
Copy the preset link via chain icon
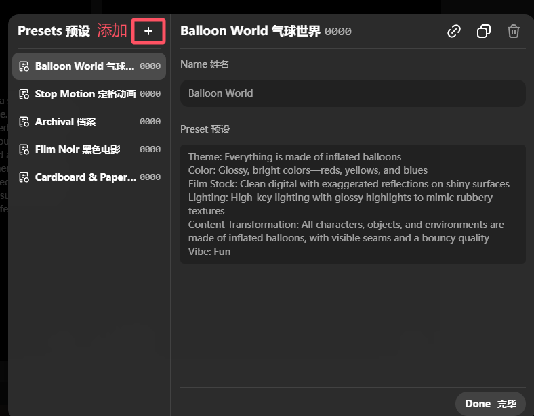point(453,31)
